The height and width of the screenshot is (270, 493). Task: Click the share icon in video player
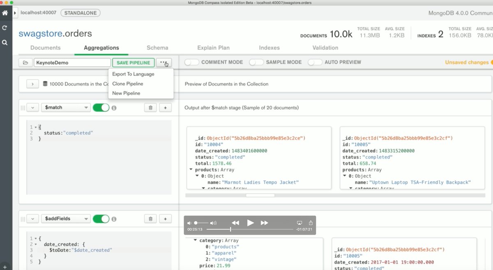coord(311,222)
